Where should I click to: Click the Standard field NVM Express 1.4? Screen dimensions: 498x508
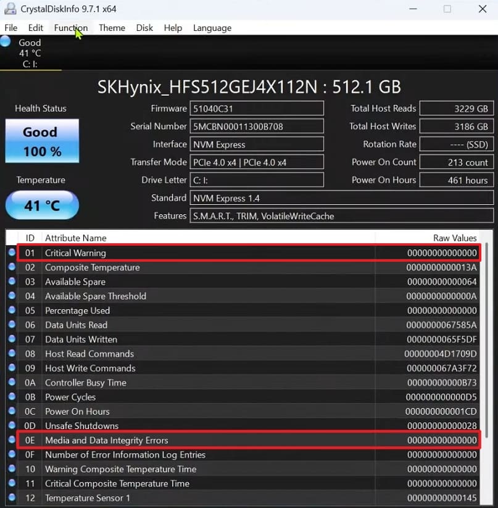tap(342, 198)
